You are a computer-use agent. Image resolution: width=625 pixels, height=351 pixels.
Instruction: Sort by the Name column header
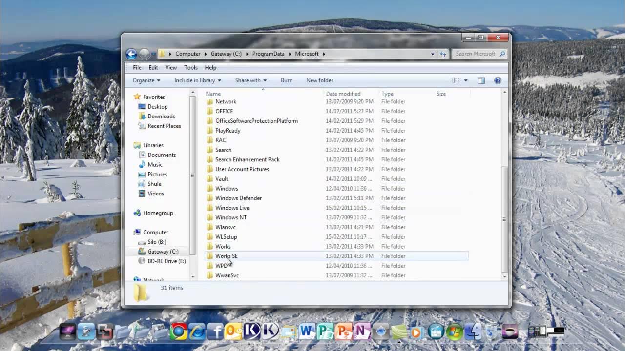point(213,94)
